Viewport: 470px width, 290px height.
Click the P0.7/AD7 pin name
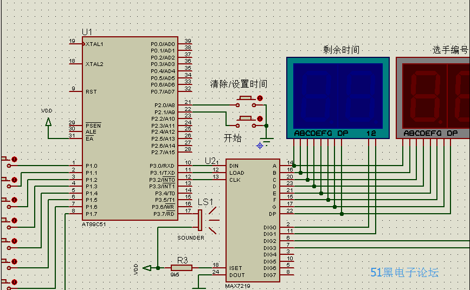click(x=163, y=91)
